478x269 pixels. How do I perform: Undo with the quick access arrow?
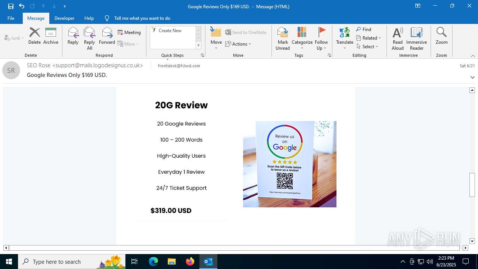coord(22,6)
